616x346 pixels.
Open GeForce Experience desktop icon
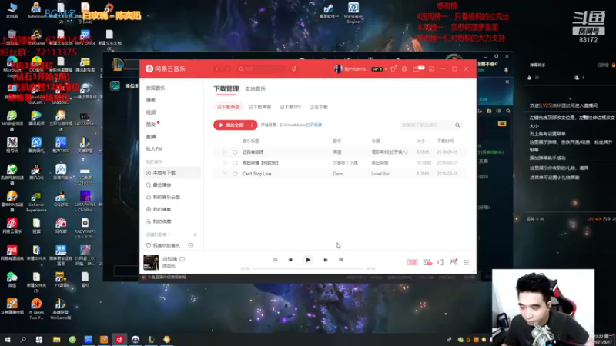click(36, 201)
